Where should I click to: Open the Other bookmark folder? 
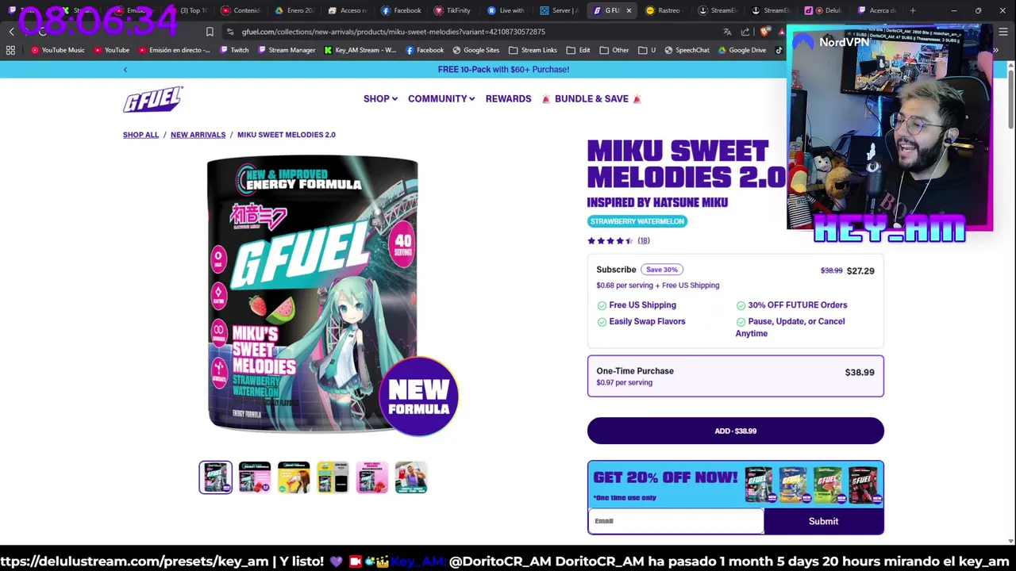point(614,50)
